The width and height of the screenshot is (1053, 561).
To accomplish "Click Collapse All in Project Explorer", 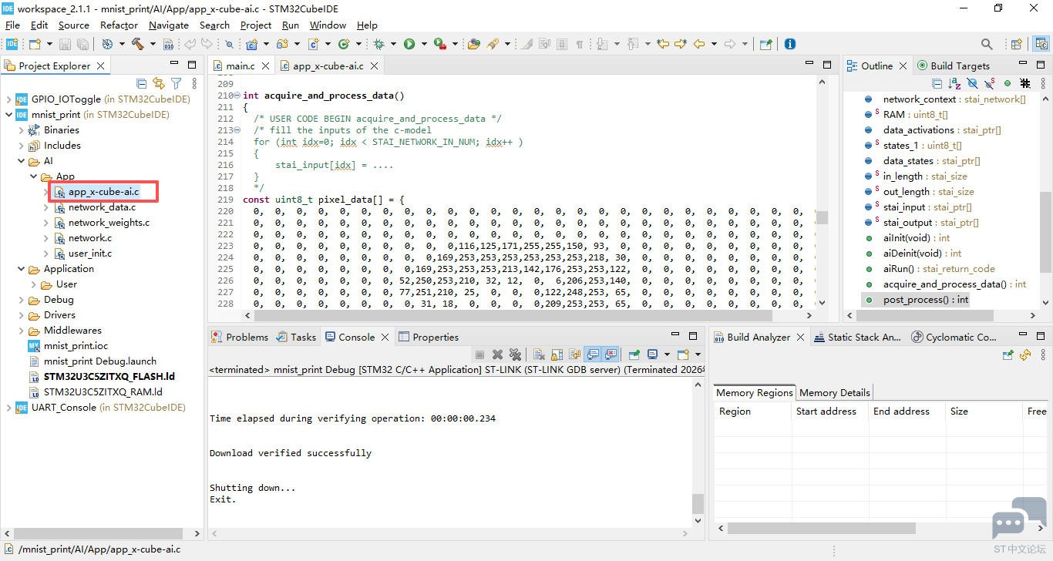I will pos(142,83).
